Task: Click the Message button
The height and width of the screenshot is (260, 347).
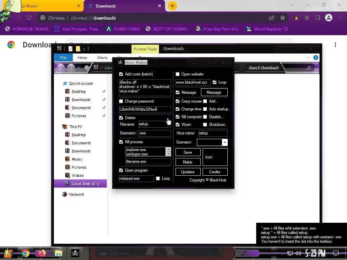Action: tap(214, 92)
